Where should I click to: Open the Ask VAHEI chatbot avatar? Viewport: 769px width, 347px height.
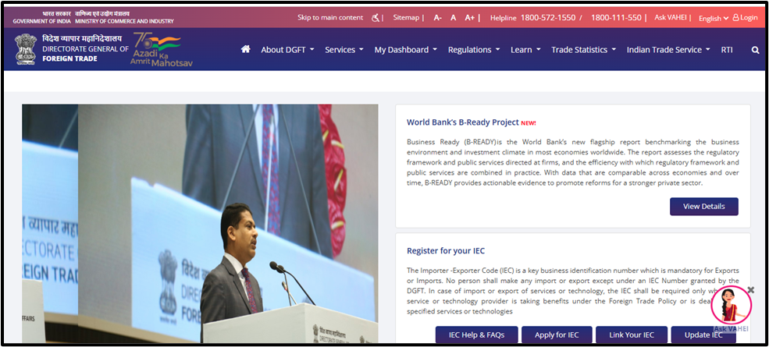click(x=731, y=305)
